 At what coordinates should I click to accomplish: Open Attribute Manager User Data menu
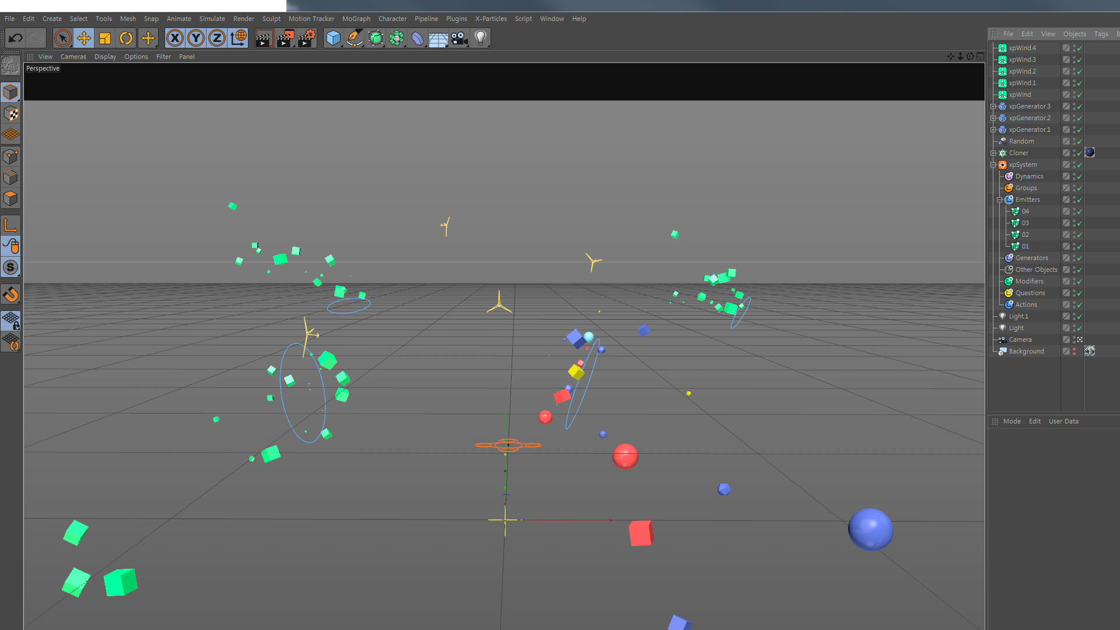coord(1063,421)
